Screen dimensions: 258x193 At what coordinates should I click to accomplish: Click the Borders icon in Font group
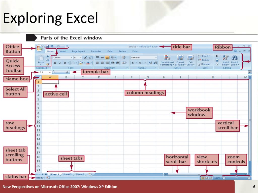click(73, 63)
